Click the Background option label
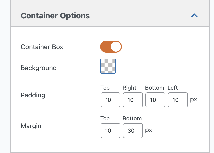This screenshot has height=153, width=214. (39, 68)
